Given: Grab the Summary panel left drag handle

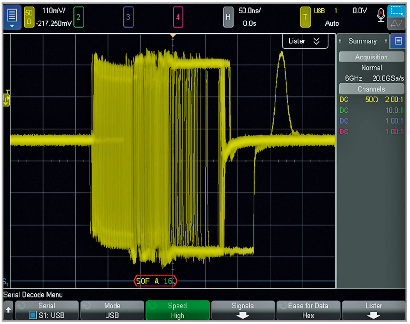Looking at the screenshot, I should tap(340, 41).
